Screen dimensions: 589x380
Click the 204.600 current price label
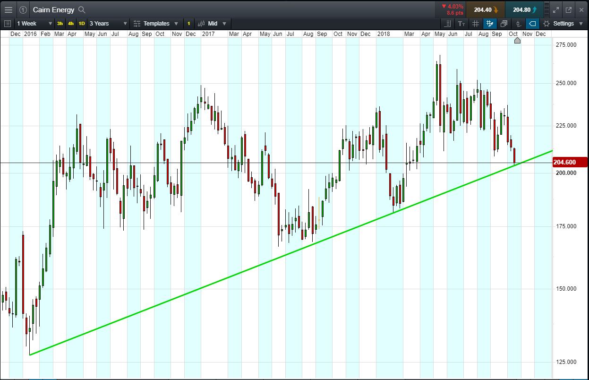click(570, 162)
